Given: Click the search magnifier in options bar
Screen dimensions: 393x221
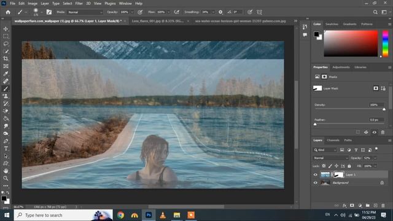Looking at the screenshot, I should coord(375,12).
